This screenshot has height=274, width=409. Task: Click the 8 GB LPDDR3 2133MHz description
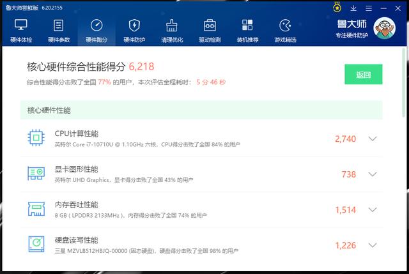click(130, 215)
